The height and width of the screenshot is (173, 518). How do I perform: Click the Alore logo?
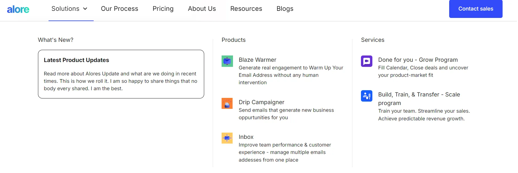(x=18, y=9)
